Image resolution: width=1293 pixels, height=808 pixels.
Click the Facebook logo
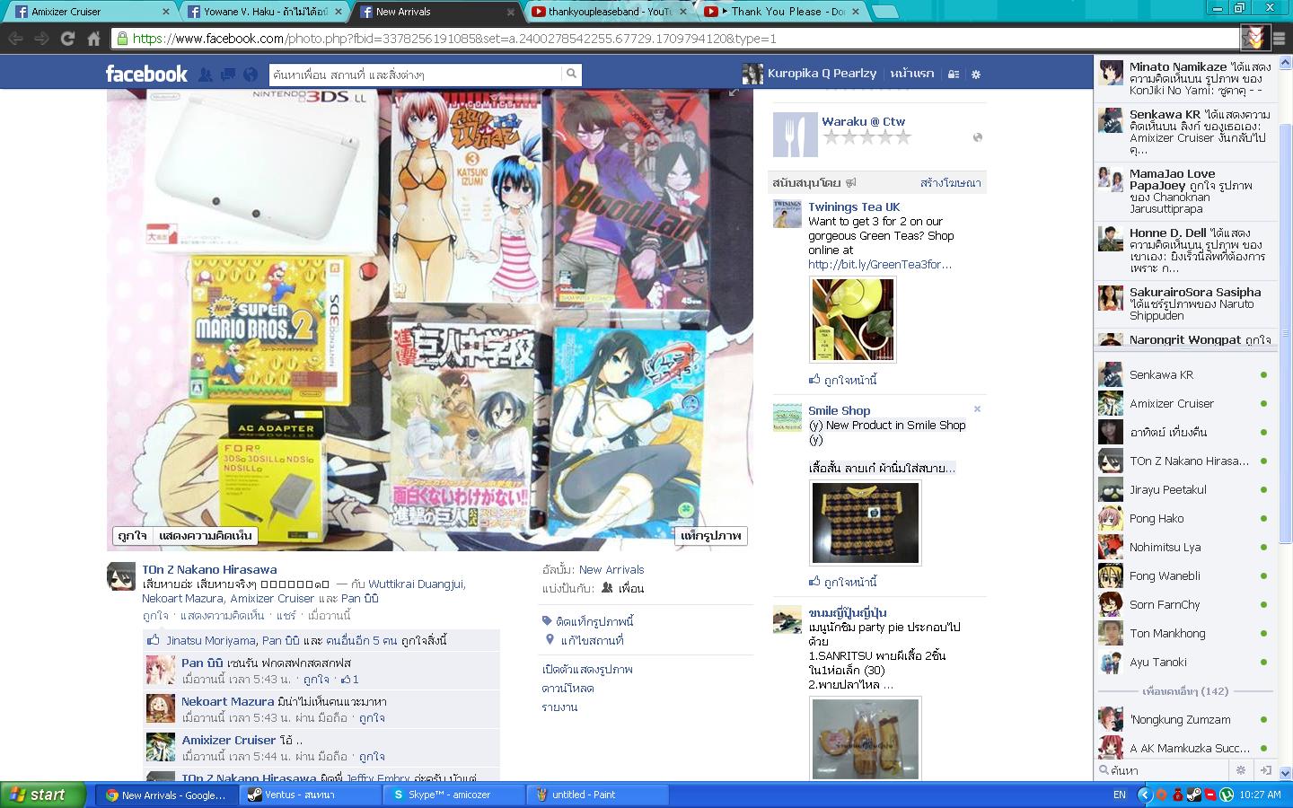pos(146,74)
